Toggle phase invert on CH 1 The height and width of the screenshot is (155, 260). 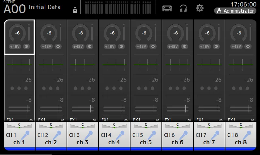coord(26,46)
